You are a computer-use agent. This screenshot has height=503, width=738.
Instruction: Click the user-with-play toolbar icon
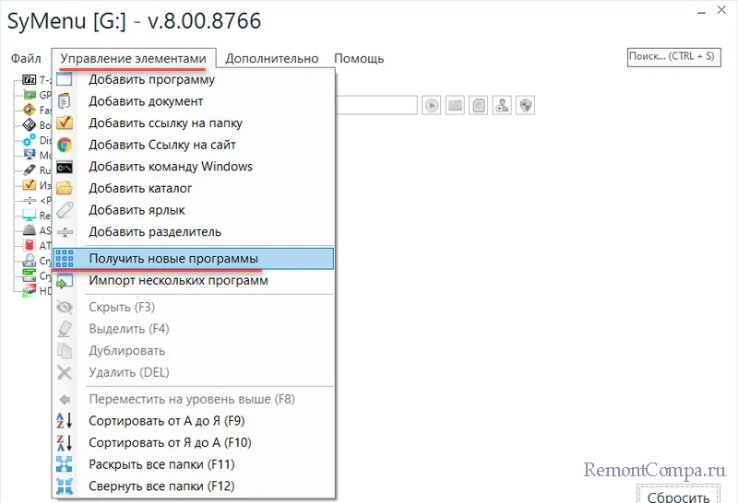click(x=502, y=105)
